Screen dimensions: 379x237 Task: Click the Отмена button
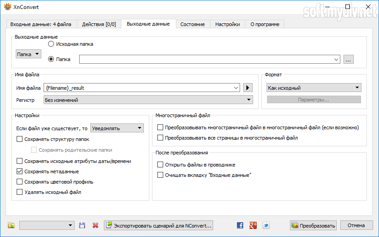356,225
